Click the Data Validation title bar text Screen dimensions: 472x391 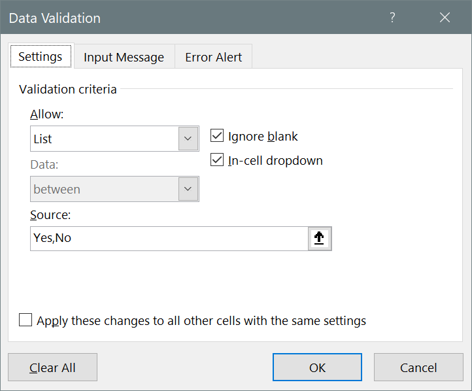point(55,18)
